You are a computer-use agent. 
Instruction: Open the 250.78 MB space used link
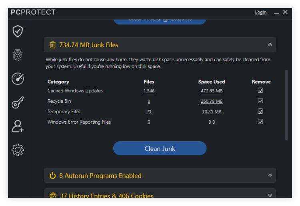point(212,101)
